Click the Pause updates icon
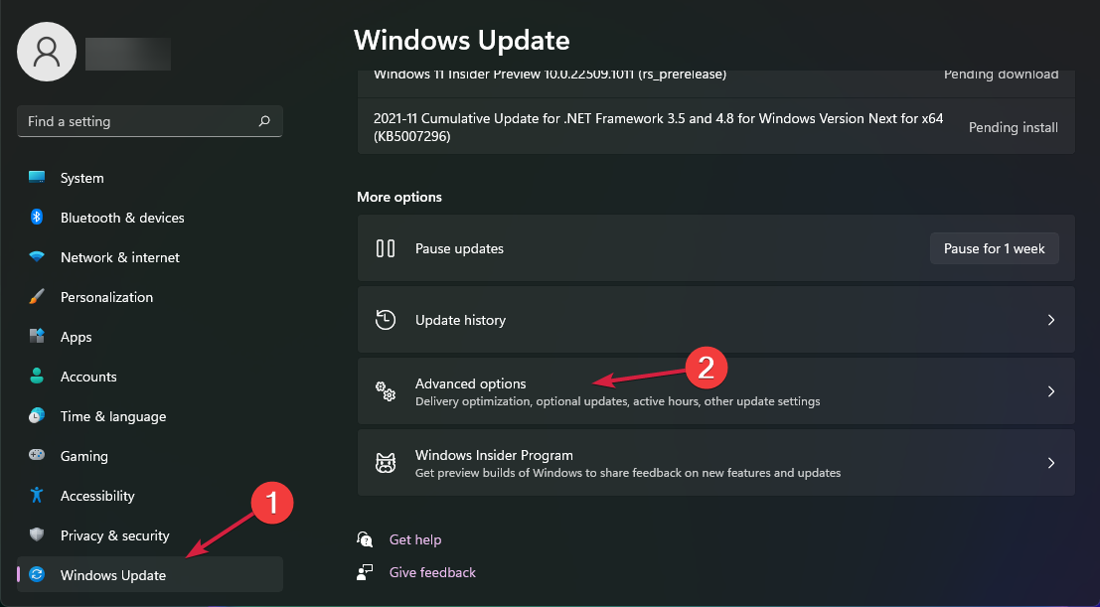1100x607 pixels. point(386,248)
